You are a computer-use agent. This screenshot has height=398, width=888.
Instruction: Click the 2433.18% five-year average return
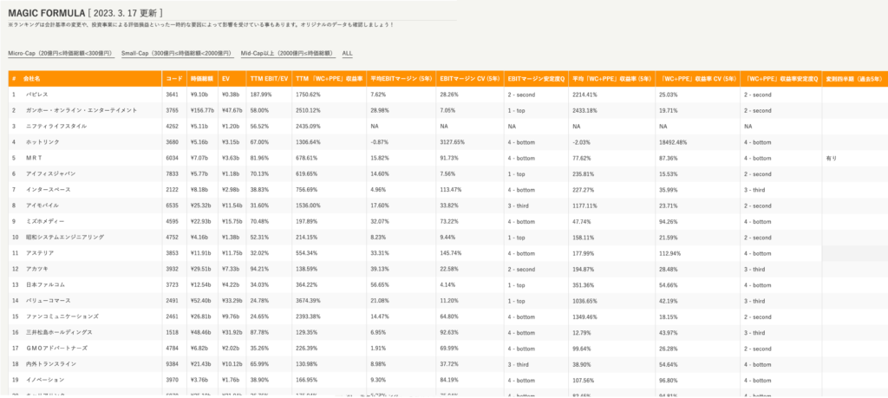tap(584, 110)
